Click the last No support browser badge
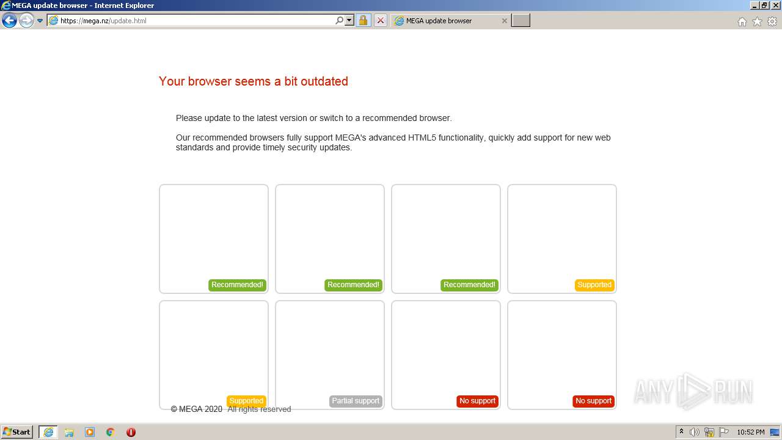This screenshot has width=782, height=440. [x=593, y=401]
